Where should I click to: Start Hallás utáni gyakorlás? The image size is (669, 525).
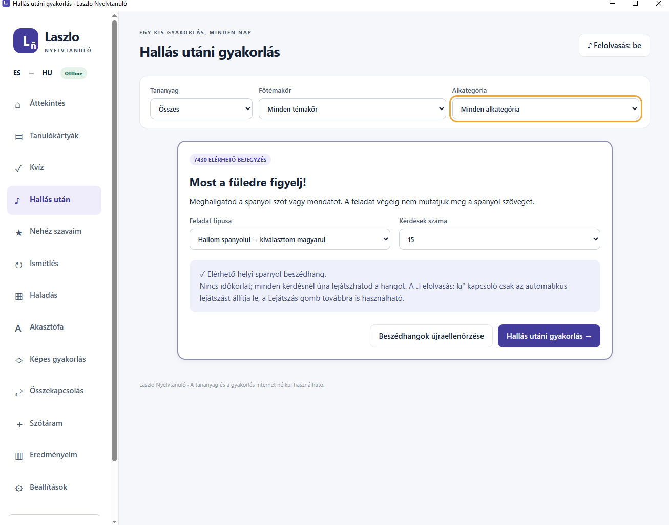point(549,336)
